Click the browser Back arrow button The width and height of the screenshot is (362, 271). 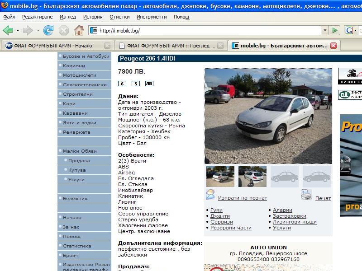(x=8, y=30)
